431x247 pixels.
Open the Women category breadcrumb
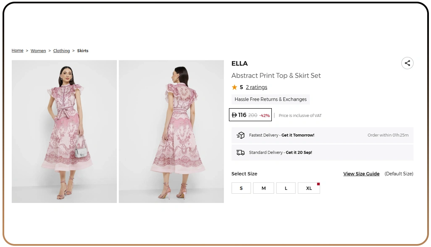tap(38, 50)
